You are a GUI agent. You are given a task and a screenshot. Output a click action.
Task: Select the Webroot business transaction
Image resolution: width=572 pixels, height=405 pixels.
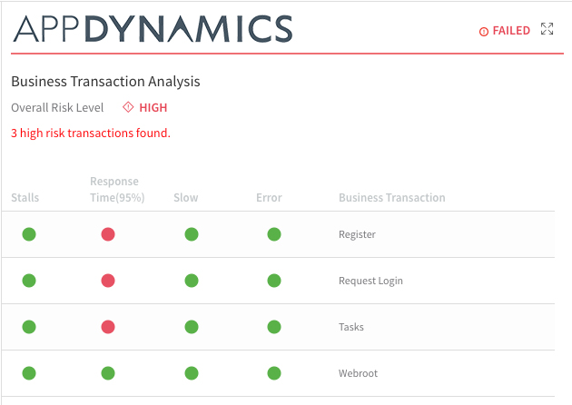coord(358,373)
